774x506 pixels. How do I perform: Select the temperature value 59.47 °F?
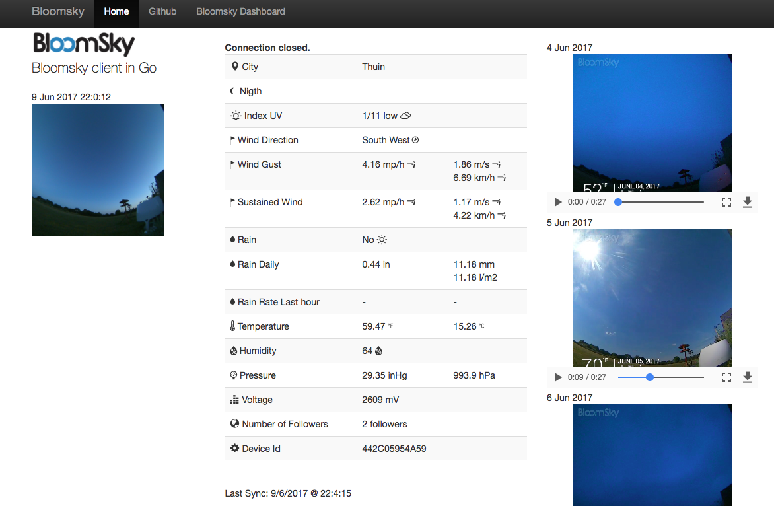(x=377, y=326)
